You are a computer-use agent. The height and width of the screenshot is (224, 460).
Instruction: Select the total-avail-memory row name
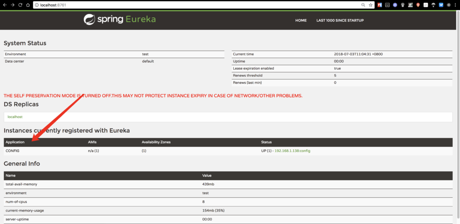pyautogui.click(x=22, y=184)
